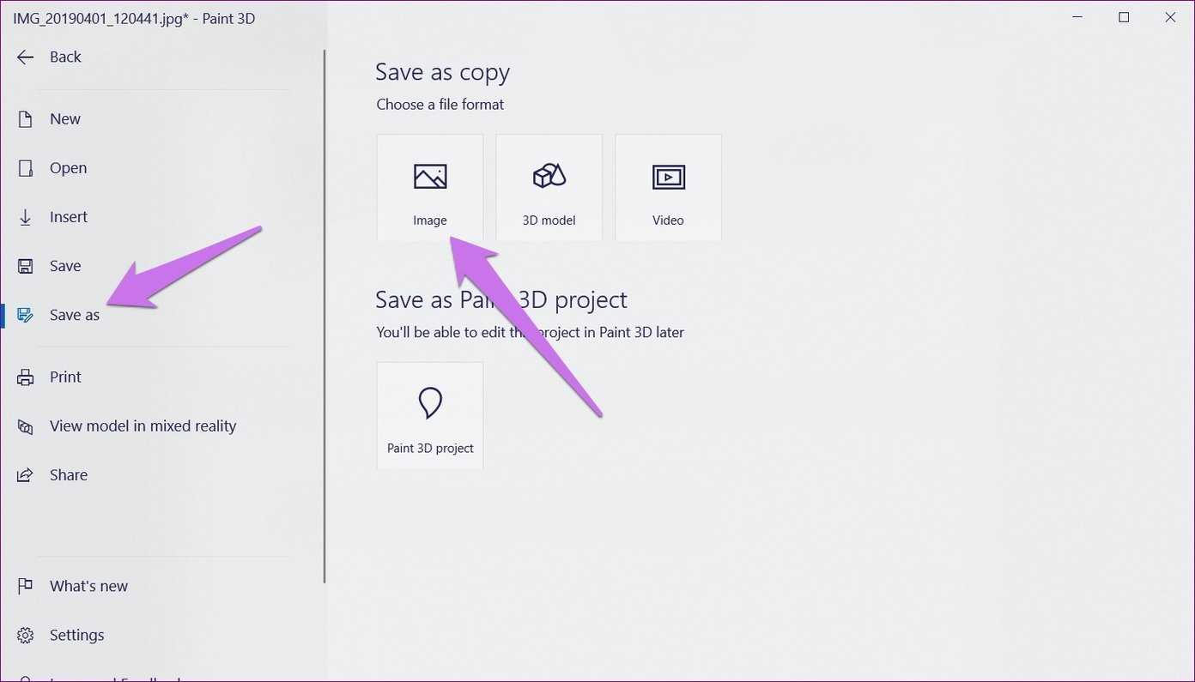
Task: Choose the 3D model format tile
Action: tap(549, 187)
